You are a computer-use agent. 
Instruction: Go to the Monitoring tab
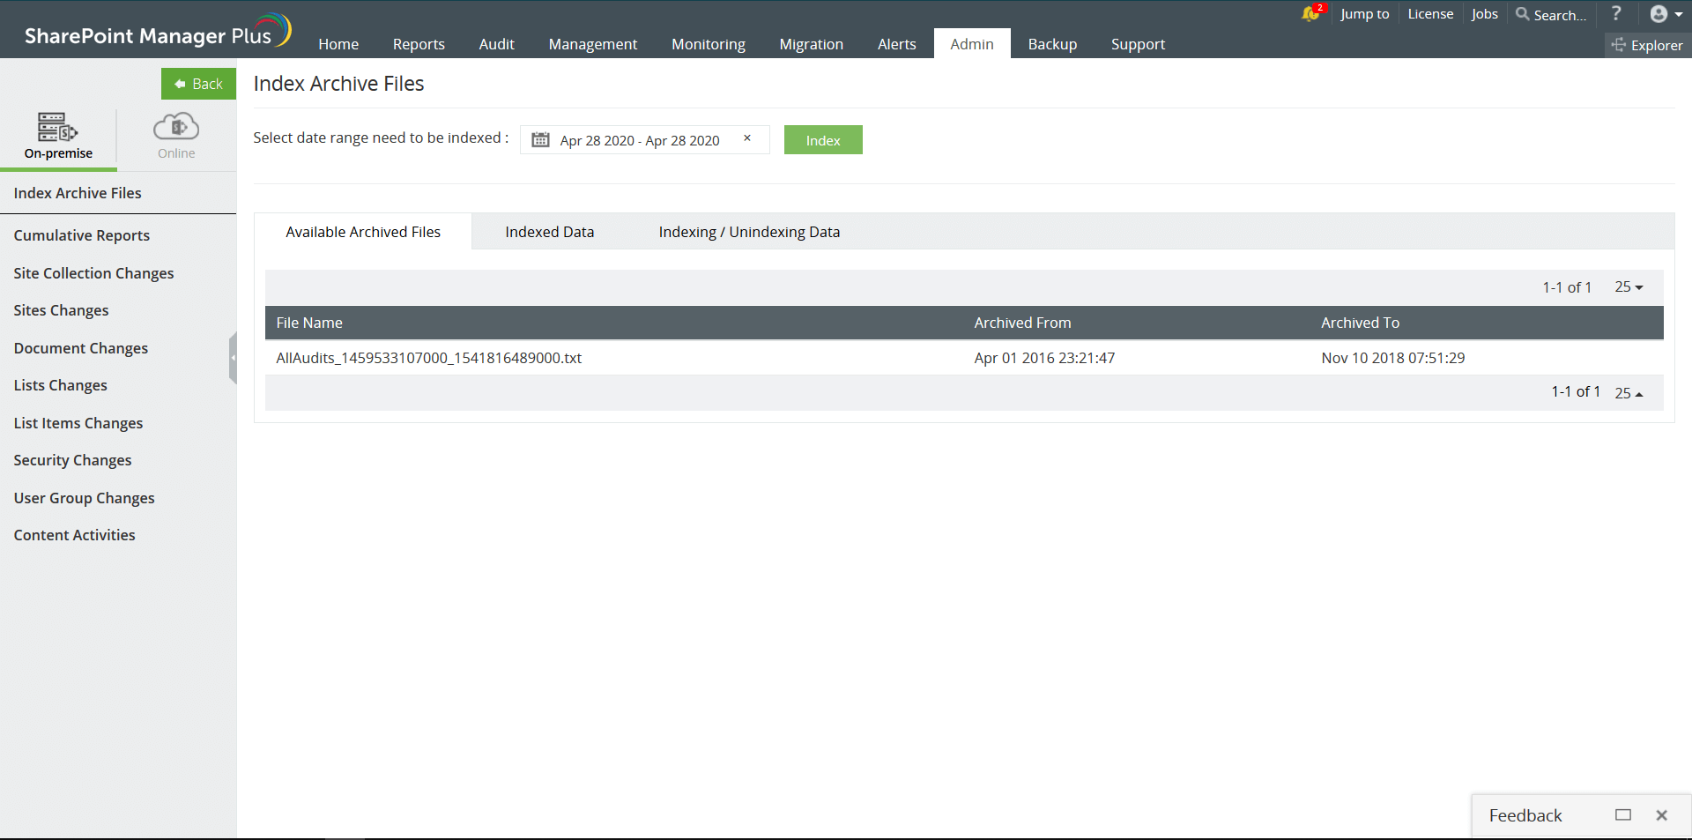709,44
